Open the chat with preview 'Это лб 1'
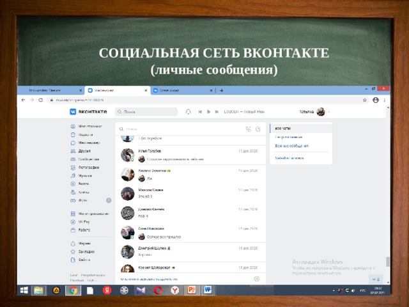 pos(190,193)
